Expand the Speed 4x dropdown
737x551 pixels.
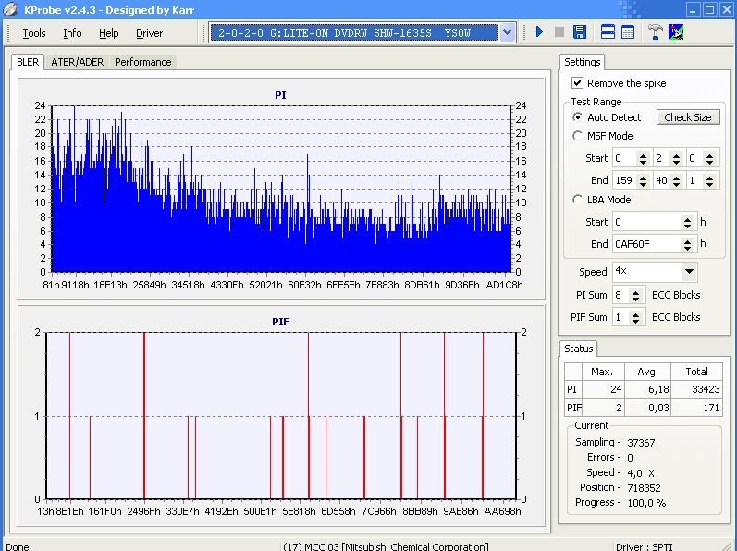pyautogui.click(x=689, y=271)
